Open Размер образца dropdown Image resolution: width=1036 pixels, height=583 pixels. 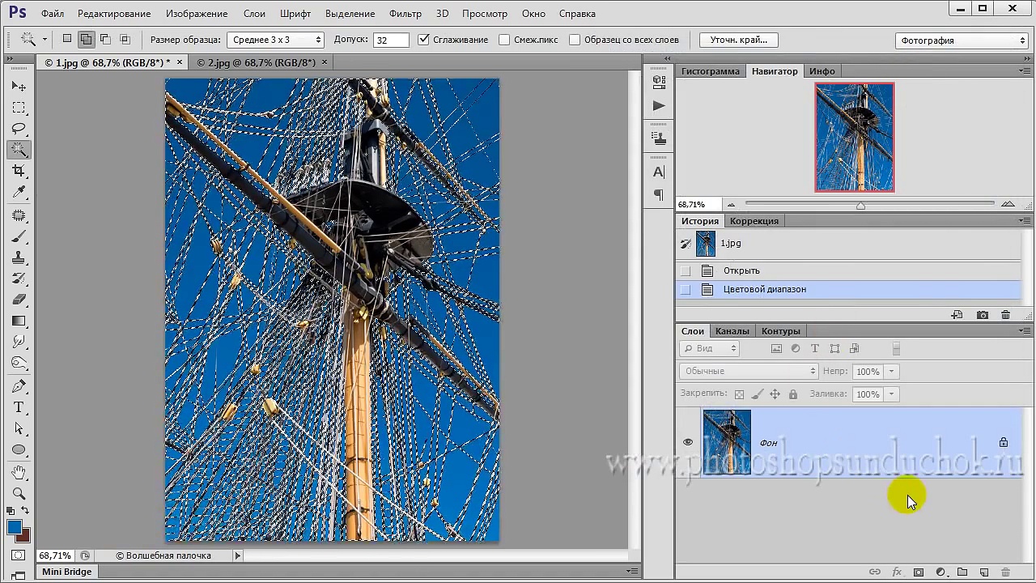[x=275, y=40]
